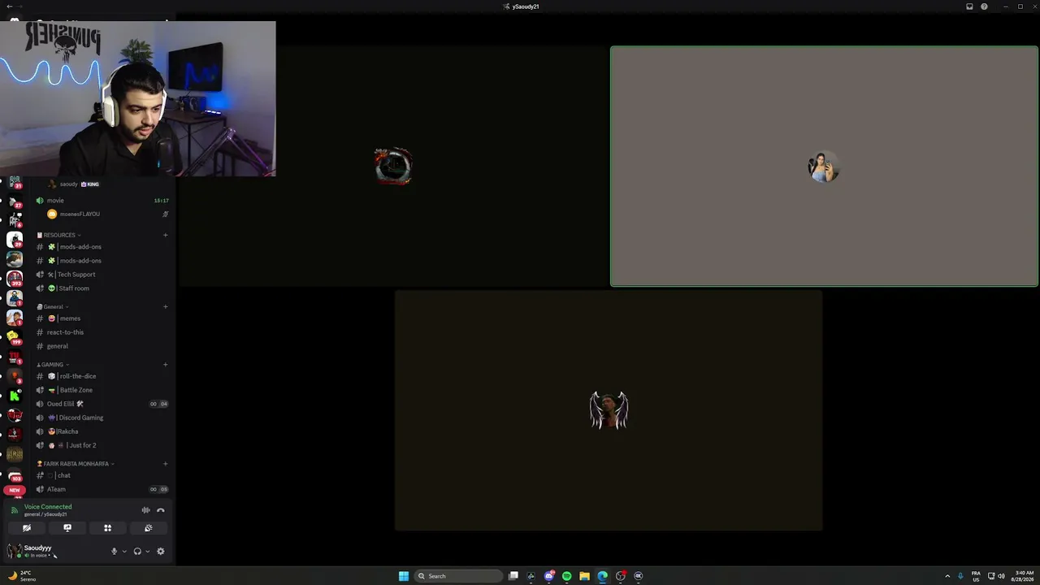Open Discord inbox icon in title bar
The height and width of the screenshot is (585, 1040).
tap(969, 6)
